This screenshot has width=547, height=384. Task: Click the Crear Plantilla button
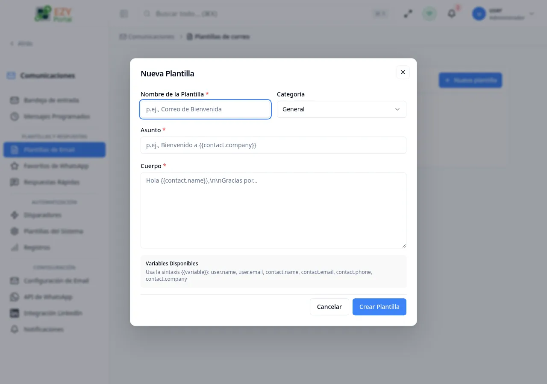point(379,307)
